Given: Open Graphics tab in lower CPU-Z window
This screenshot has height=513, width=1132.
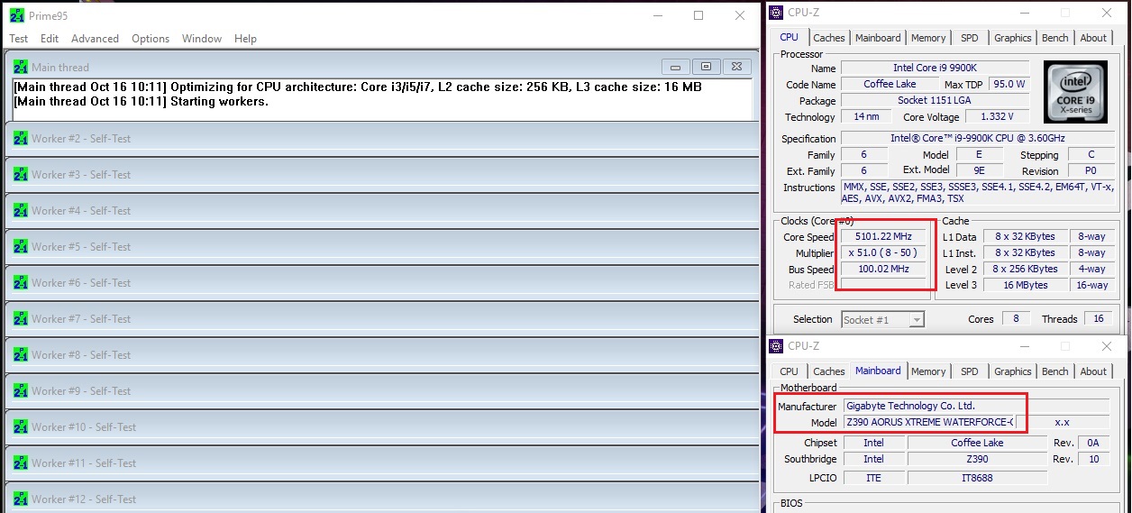Looking at the screenshot, I should (x=1012, y=371).
